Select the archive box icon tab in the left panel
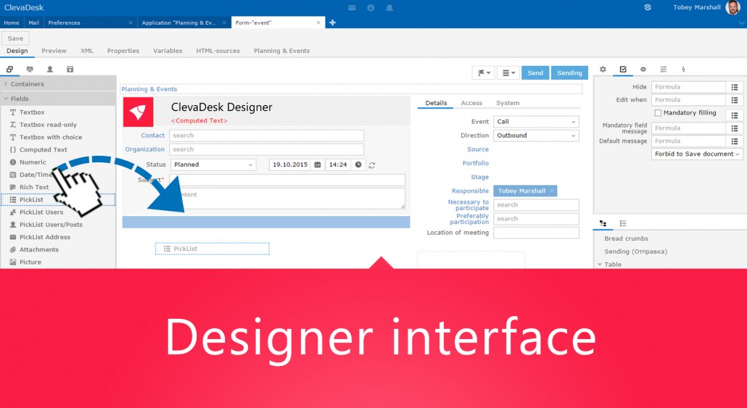 point(70,69)
